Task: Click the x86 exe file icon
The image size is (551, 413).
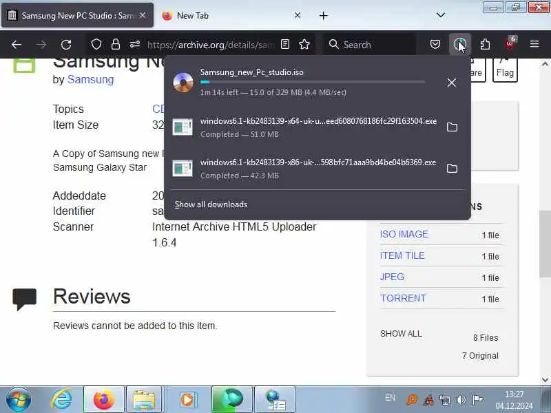Action: pos(183,169)
